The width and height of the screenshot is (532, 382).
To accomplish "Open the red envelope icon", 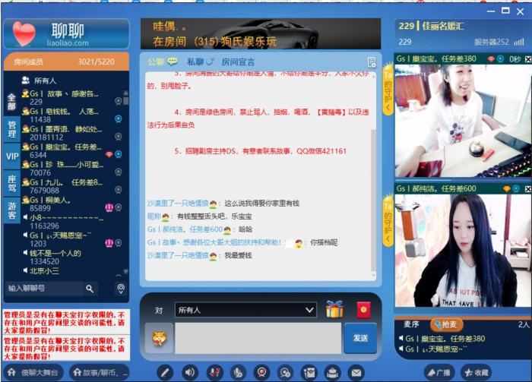I will click(363, 310).
